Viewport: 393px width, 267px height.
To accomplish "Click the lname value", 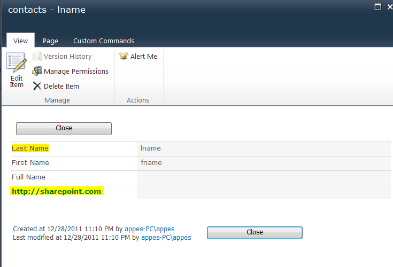I will tap(151, 148).
